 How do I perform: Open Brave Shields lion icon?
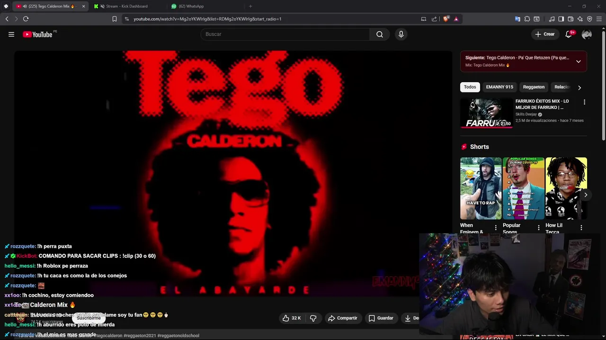point(446,19)
